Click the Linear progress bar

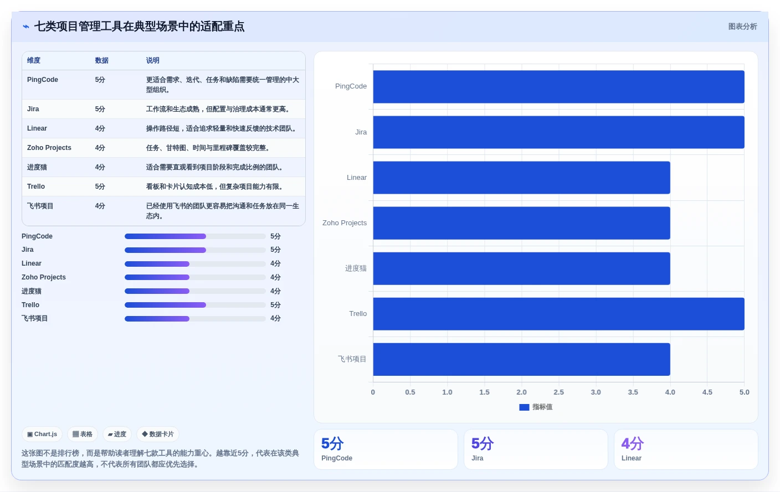(195, 264)
